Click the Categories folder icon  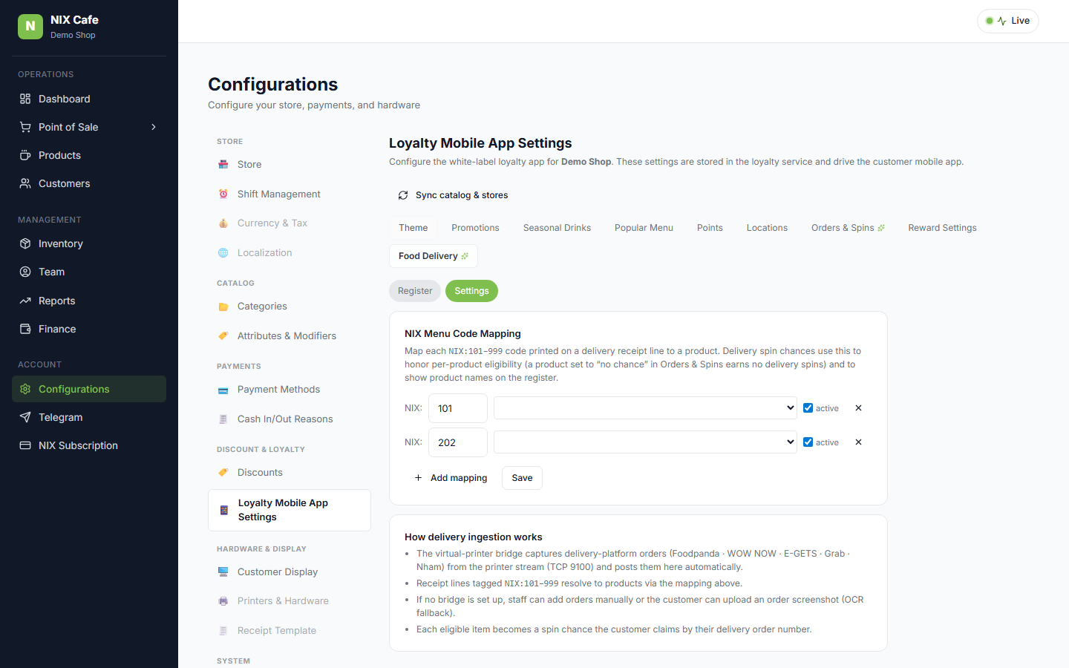pos(223,307)
